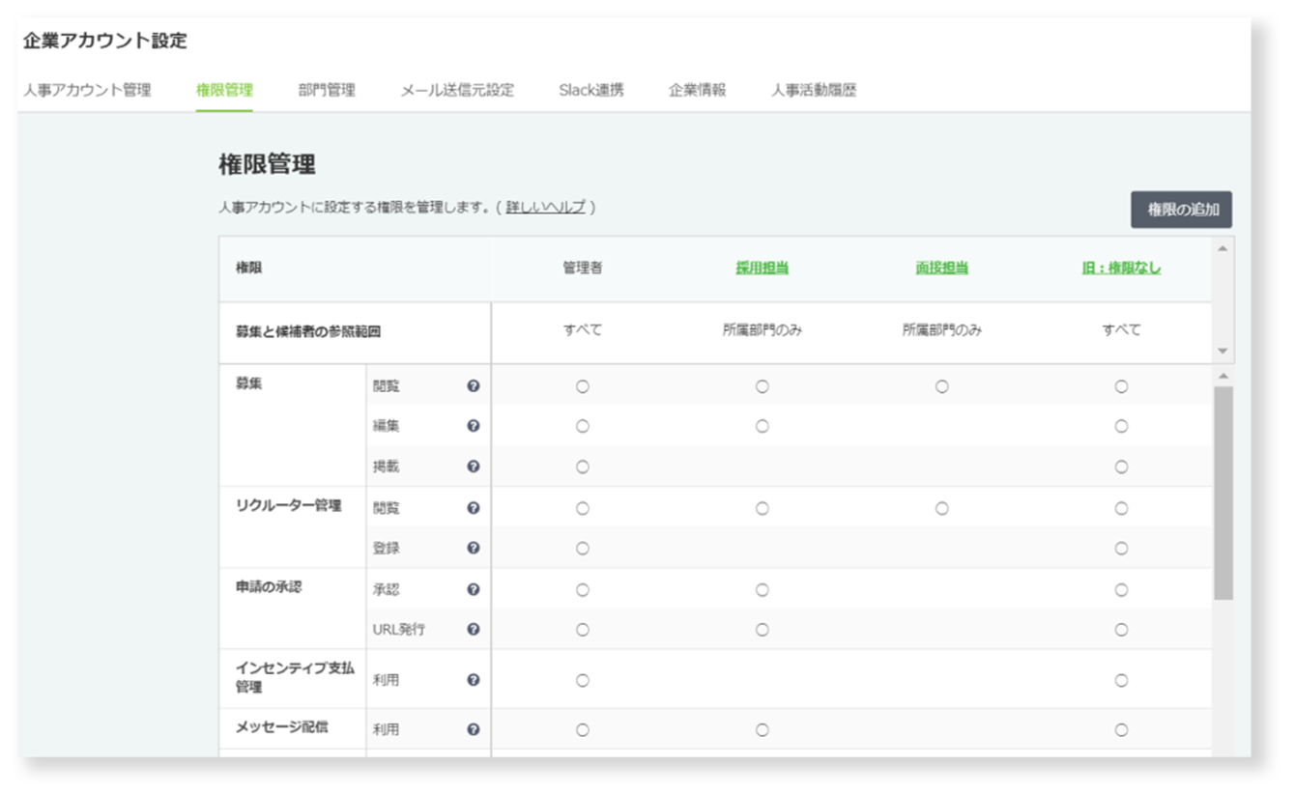The image size is (1295, 794).
Task: Click header table scroll down arrow
Action: [x=1223, y=351]
